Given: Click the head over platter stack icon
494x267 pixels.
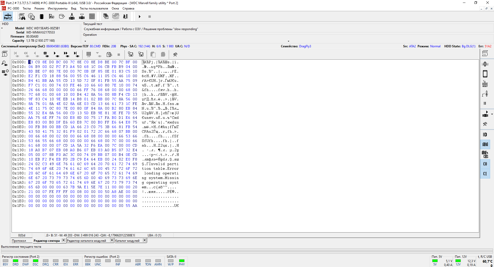Looking at the screenshot, I should (x=82, y=16).
